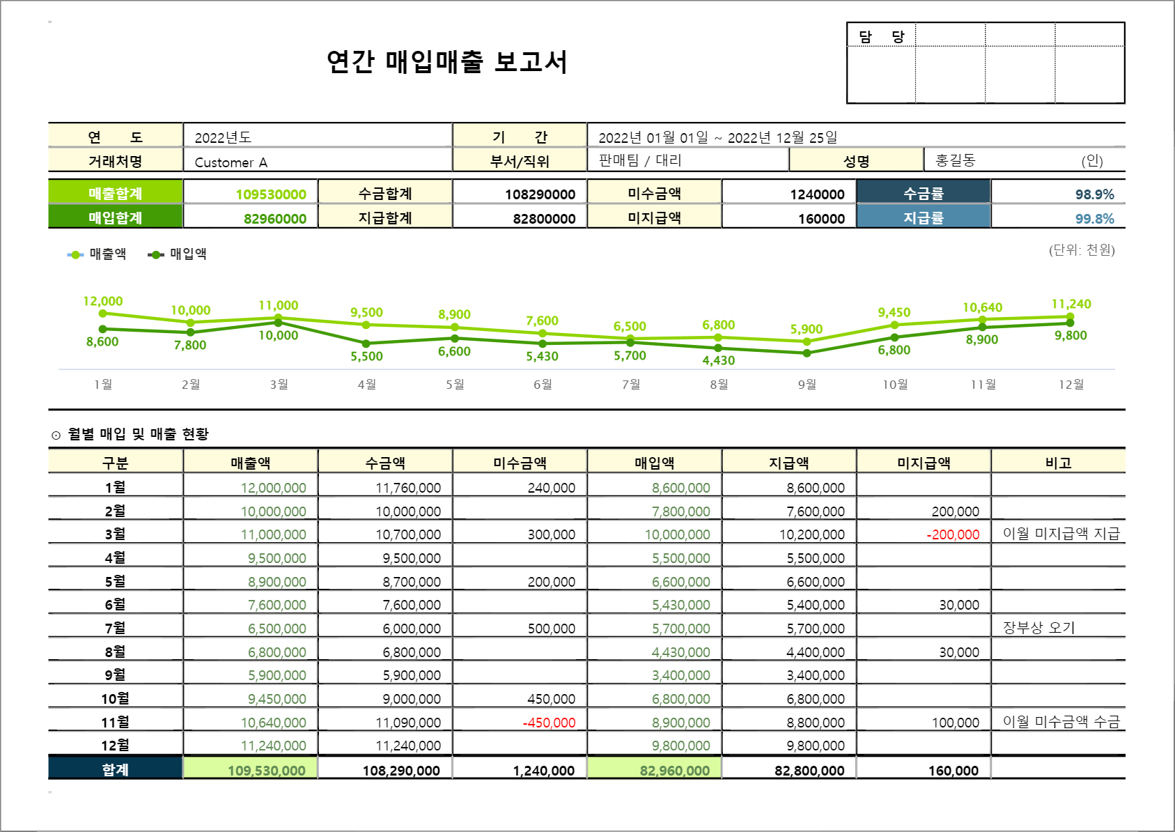Screen dimensions: 1175x832
Task: Click the 구분 column header
Action: [x=116, y=462]
